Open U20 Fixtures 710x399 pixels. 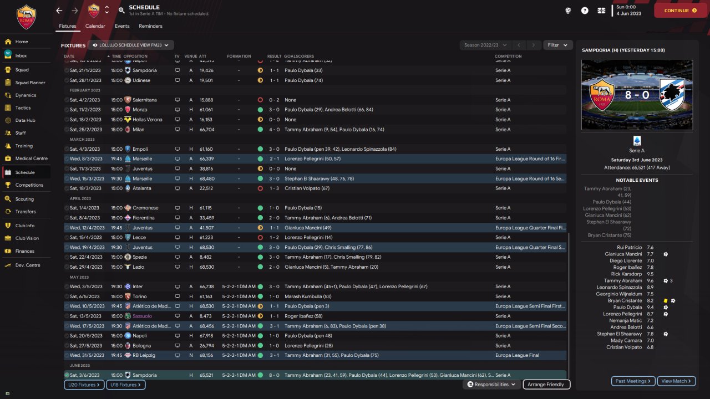coord(84,385)
